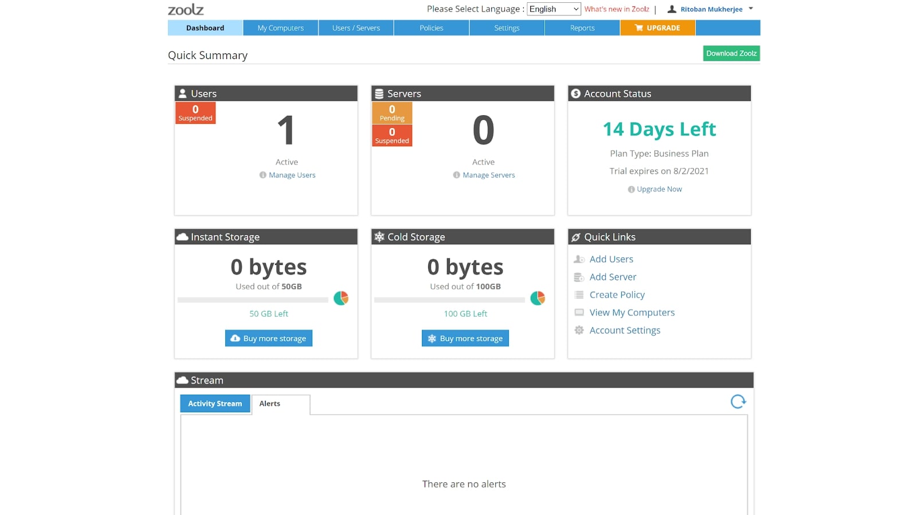
Task: Open the Create Policy link
Action: [617, 295]
